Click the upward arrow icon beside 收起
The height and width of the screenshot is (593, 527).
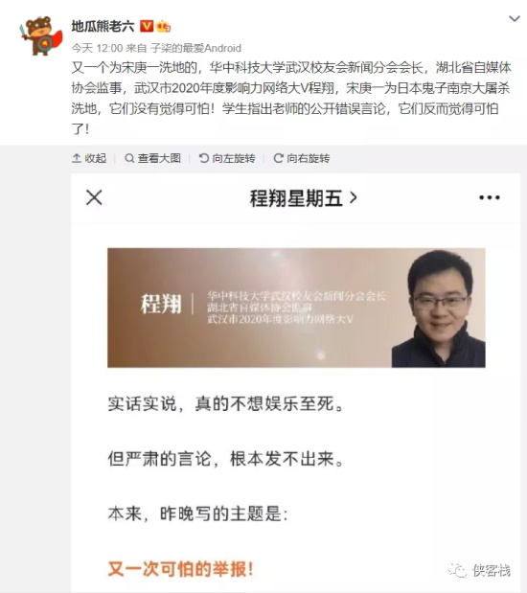(77, 158)
